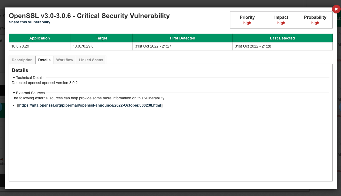
Task: Select the Details tab
Action: pyautogui.click(x=44, y=60)
